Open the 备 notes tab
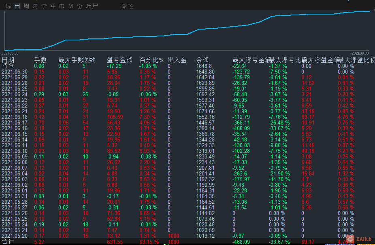The width and height of the screenshot is (375, 245). (80, 6)
